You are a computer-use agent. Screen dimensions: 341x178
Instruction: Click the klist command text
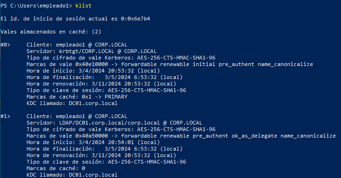pos(83,6)
